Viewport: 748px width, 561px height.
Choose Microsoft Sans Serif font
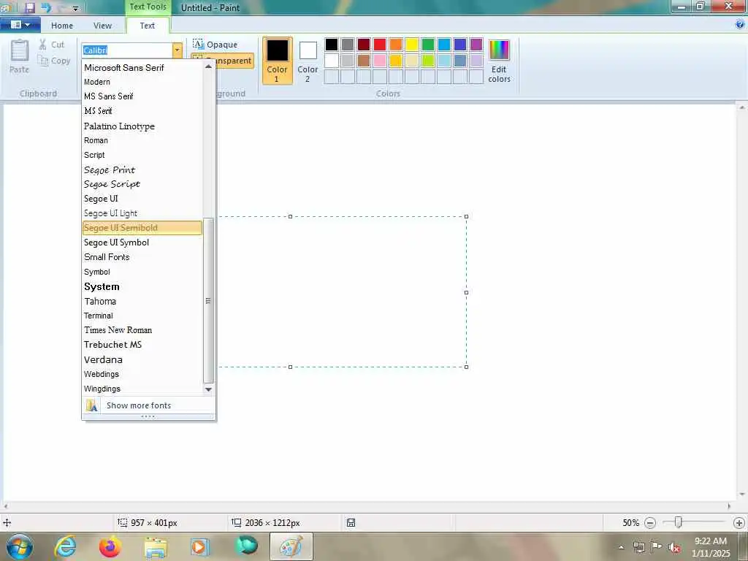coord(142,68)
